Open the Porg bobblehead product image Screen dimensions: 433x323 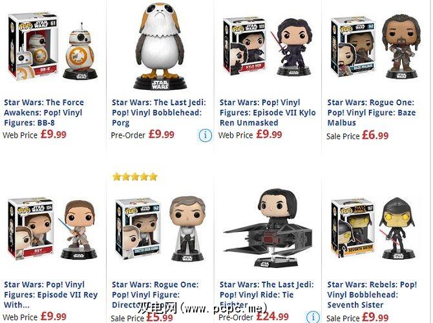pyautogui.click(x=160, y=45)
